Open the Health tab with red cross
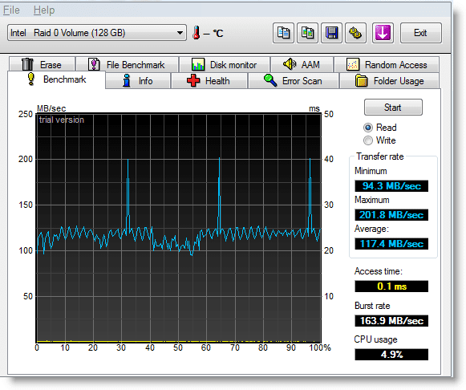Screen dimensions: 466x390 pyautogui.click(x=209, y=80)
